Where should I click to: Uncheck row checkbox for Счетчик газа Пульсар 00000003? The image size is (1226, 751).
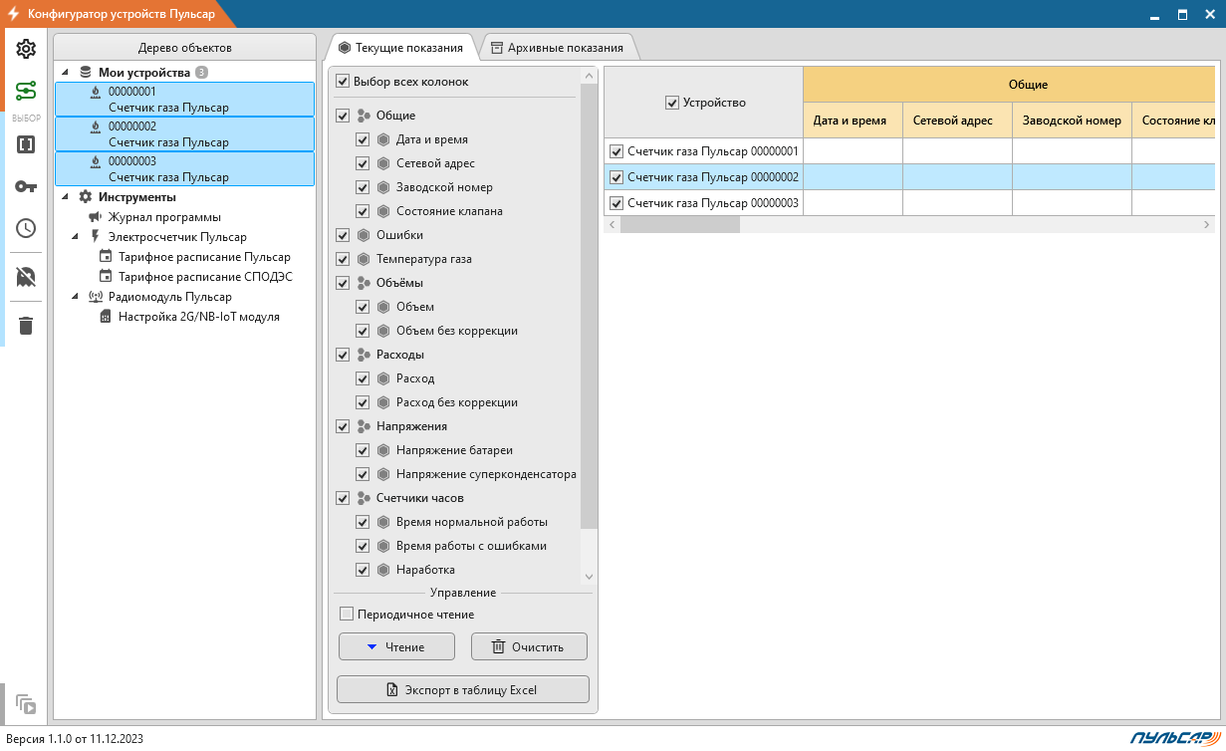616,203
